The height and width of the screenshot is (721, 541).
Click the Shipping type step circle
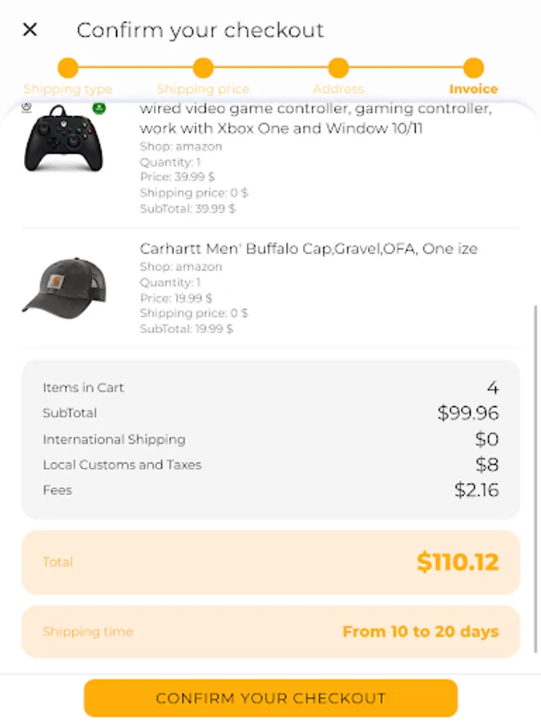tap(68, 68)
